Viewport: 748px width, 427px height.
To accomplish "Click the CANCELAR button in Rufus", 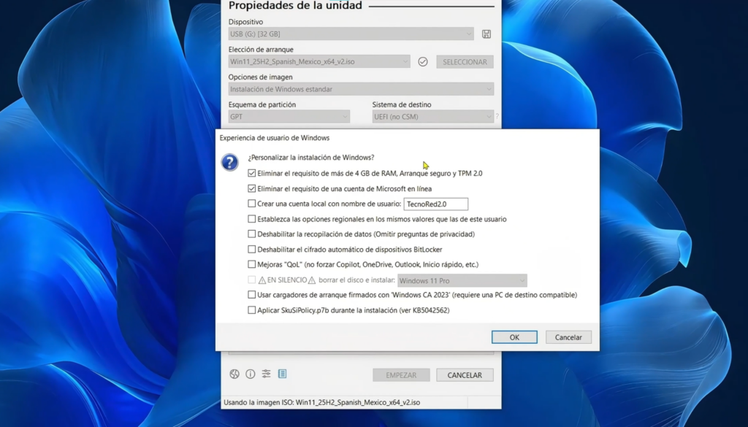I will (x=465, y=375).
